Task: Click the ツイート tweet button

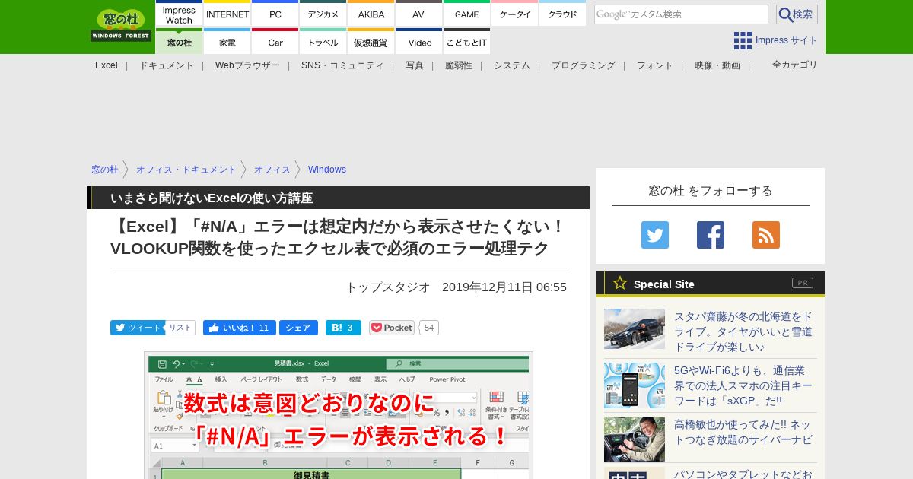Action: 138,328
